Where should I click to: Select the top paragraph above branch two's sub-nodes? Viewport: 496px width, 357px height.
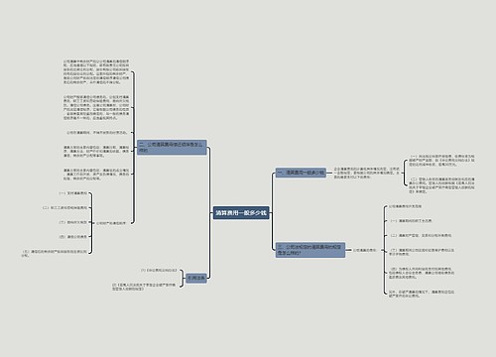(x=96, y=71)
